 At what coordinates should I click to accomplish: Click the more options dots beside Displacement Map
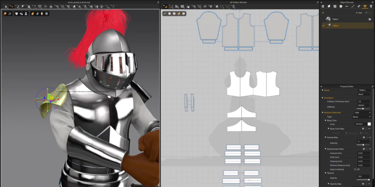tap(369, 149)
